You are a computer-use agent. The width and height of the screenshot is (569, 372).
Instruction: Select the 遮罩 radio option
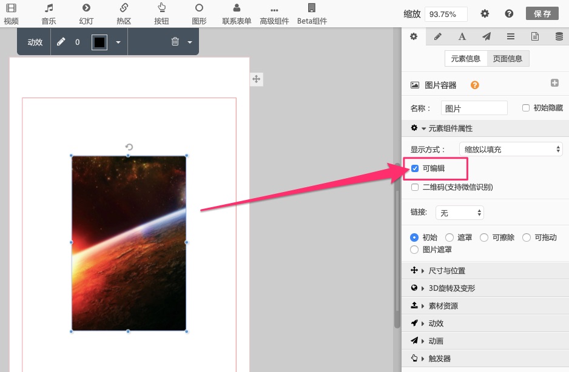point(449,237)
